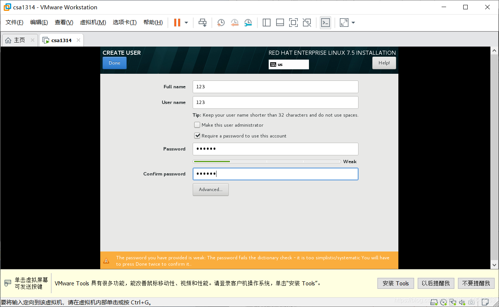Open the 查看(V) menu

64,22
